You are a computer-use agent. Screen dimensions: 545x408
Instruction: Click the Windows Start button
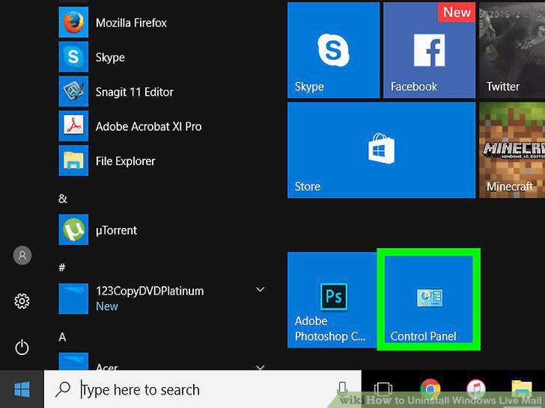[x=22, y=389]
